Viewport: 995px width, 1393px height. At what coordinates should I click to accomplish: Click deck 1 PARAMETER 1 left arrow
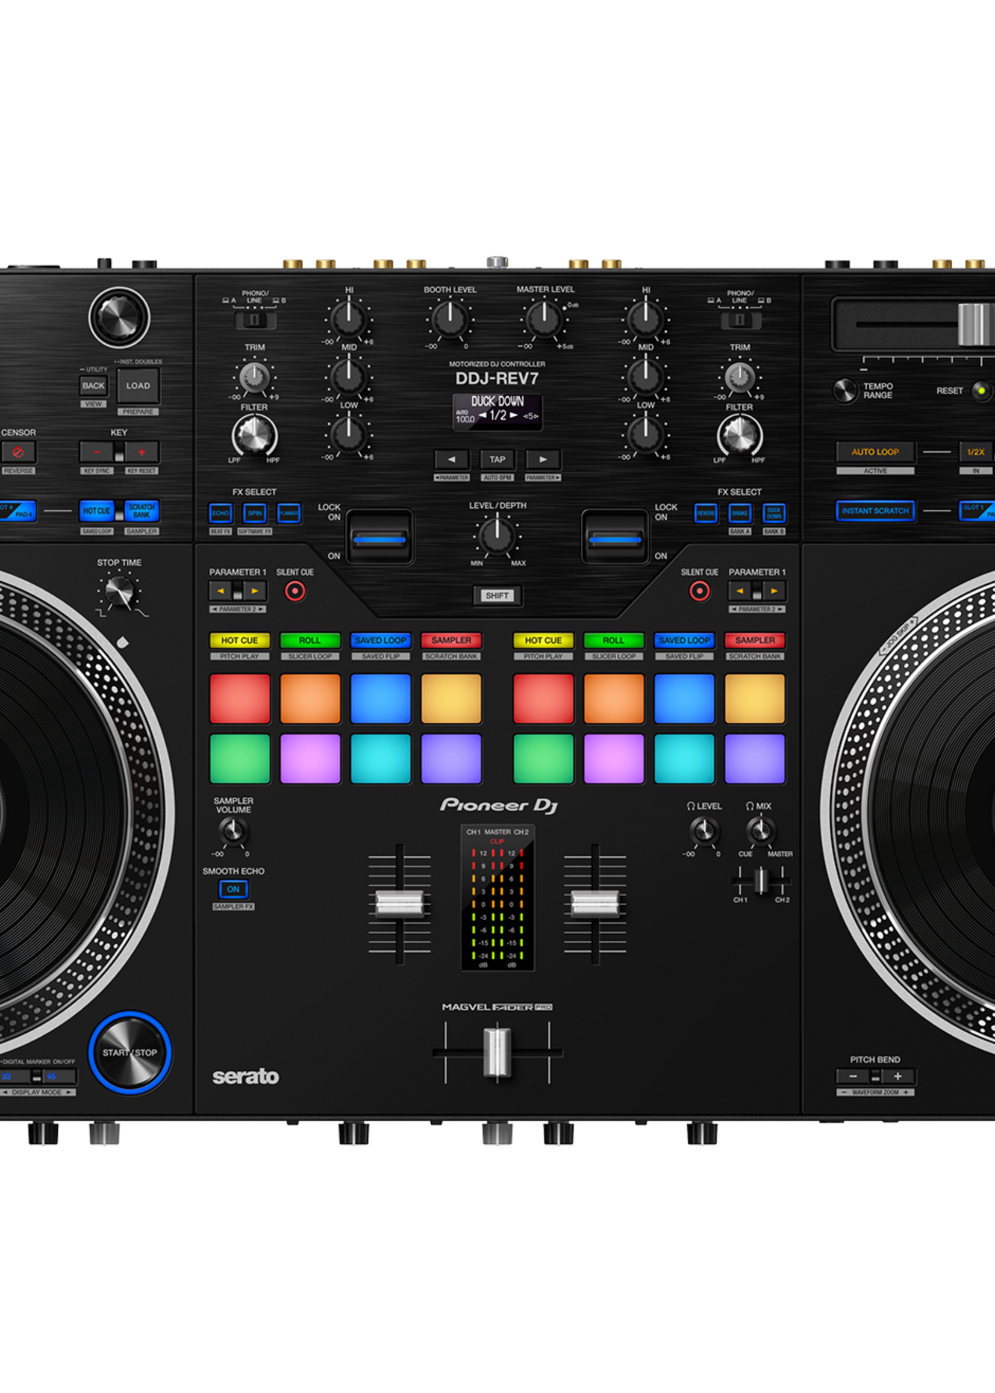220,591
